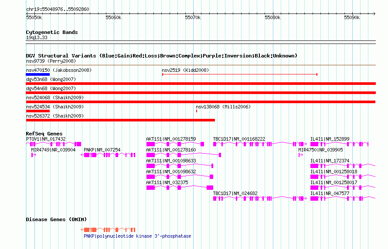Image resolution: width=388 pixels, height=249 pixels.
Task: Click the 55060k ruler tick label
Action: (113, 17)
